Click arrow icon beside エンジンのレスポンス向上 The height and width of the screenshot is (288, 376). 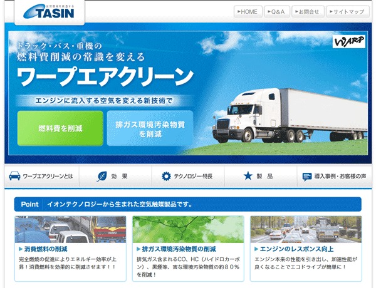pyautogui.click(x=256, y=249)
